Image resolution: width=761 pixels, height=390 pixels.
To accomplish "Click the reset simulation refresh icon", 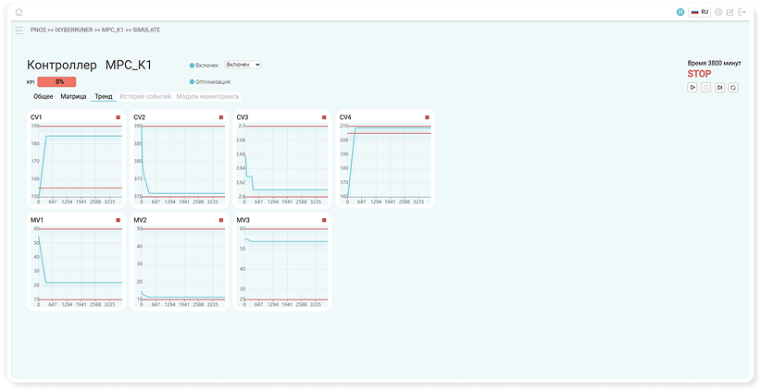I will pos(733,87).
